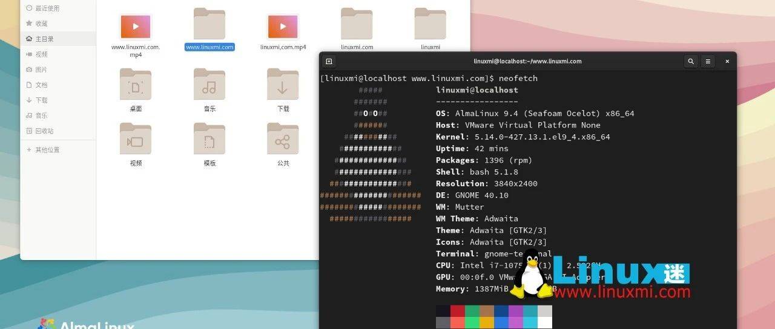Image resolution: width=775 pixels, height=329 pixels.
Task: Open 其他位置 (Other Locations) in the sidebar
Action: (x=58, y=150)
